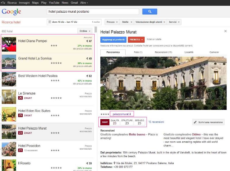Image resolution: width=230 pixels, height=171 pixels.
Task: Select Best Western Hotel Pasitea title
Action: (38, 76)
